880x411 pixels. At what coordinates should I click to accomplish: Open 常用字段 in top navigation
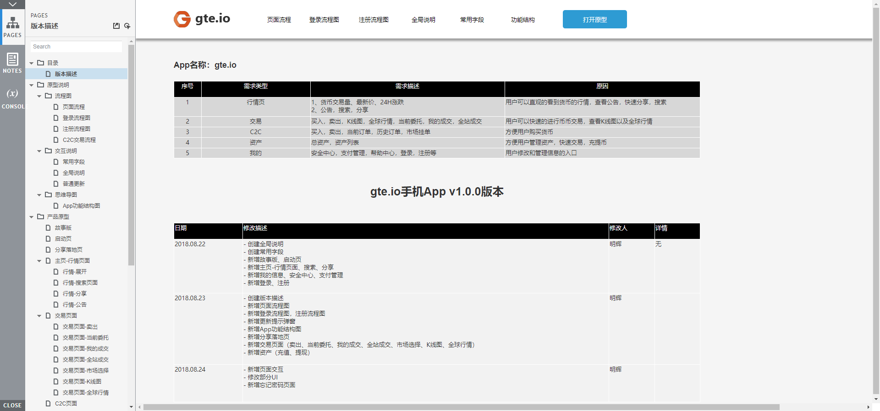(x=472, y=20)
